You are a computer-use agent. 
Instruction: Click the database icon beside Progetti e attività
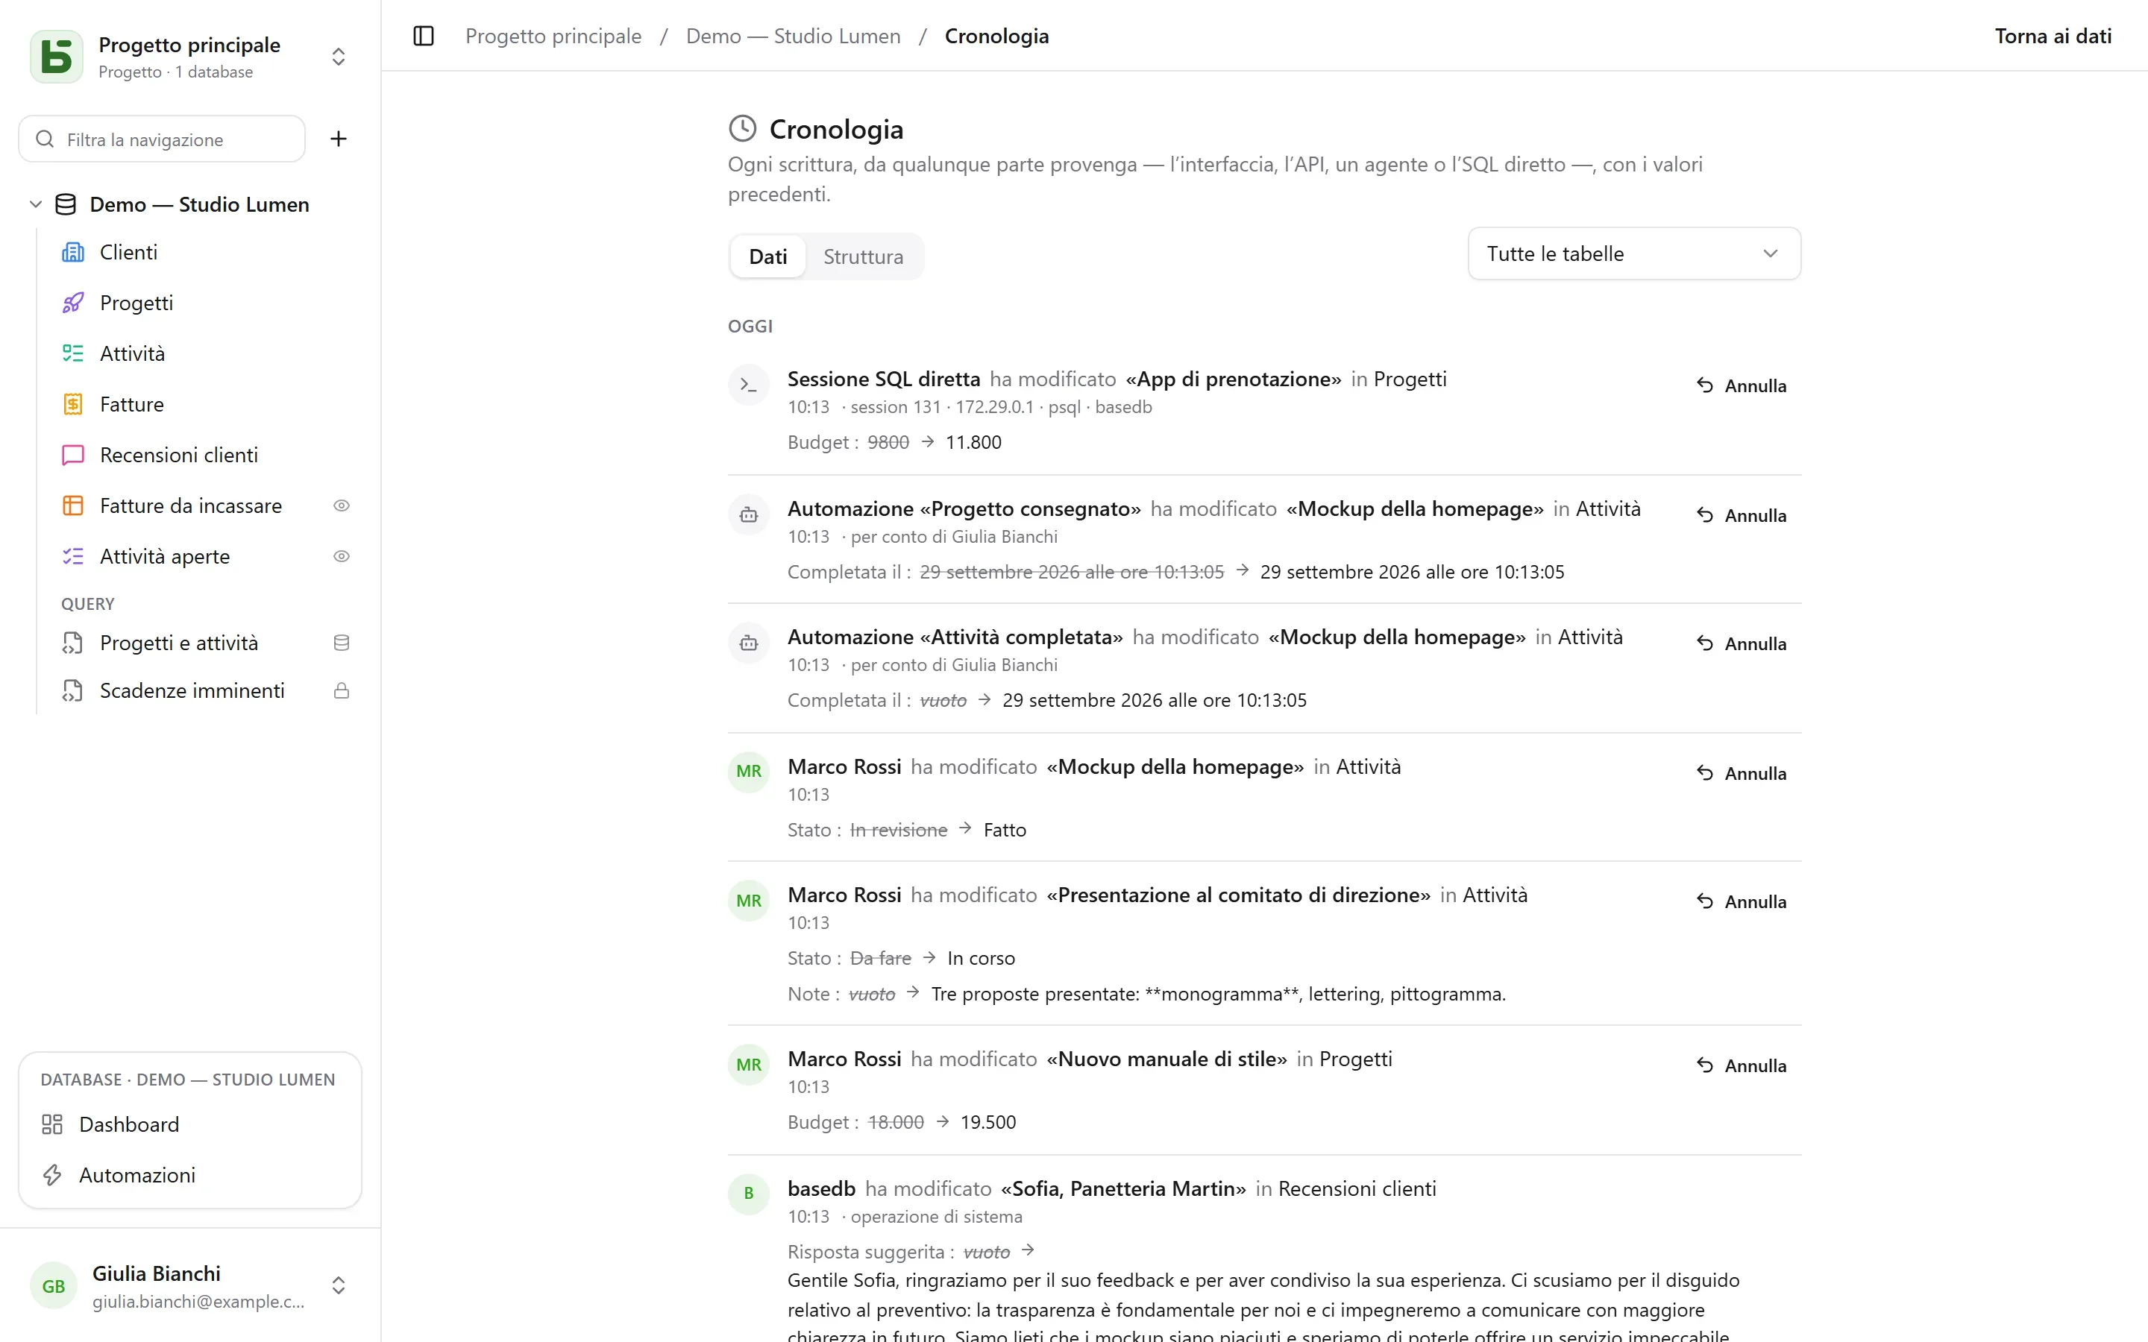[x=342, y=643]
